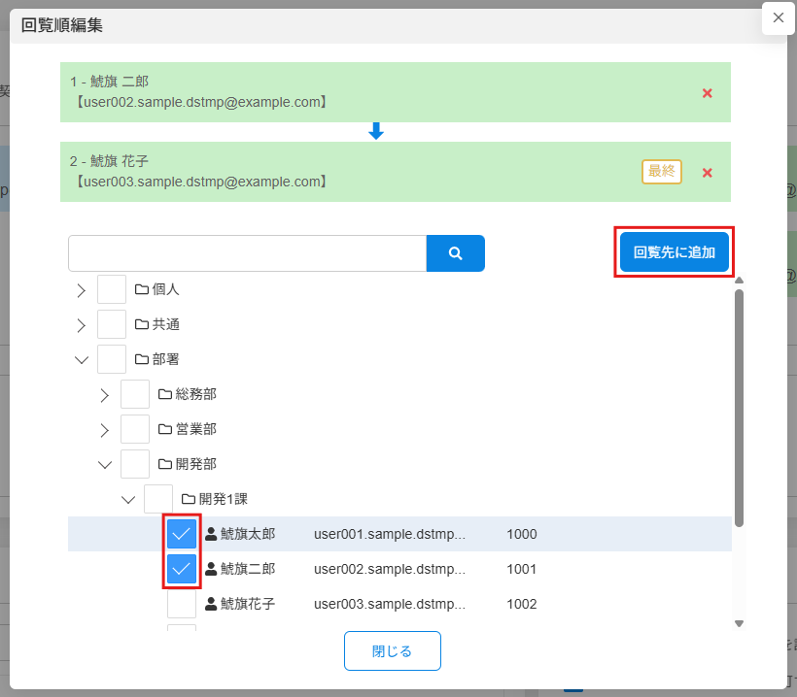The width and height of the screenshot is (797, 697).
Task: Click the user search text field
Action: [247, 253]
